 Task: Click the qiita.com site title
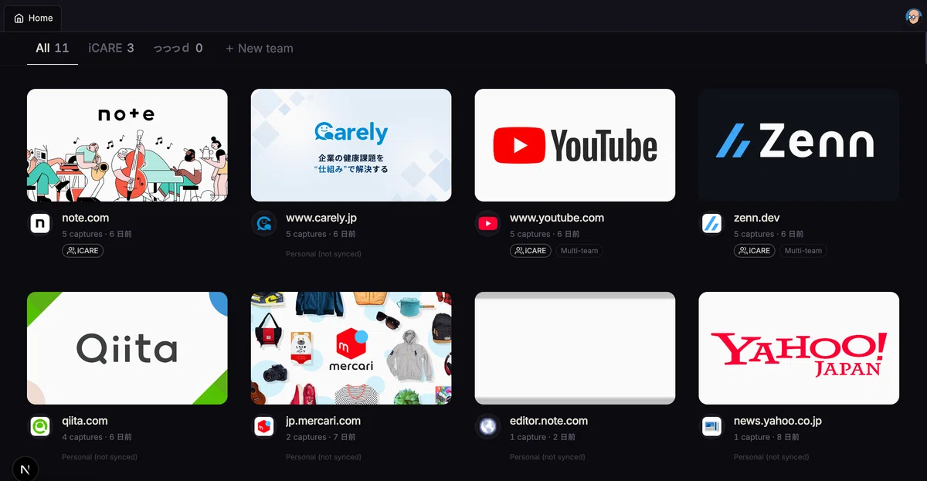pos(85,421)
